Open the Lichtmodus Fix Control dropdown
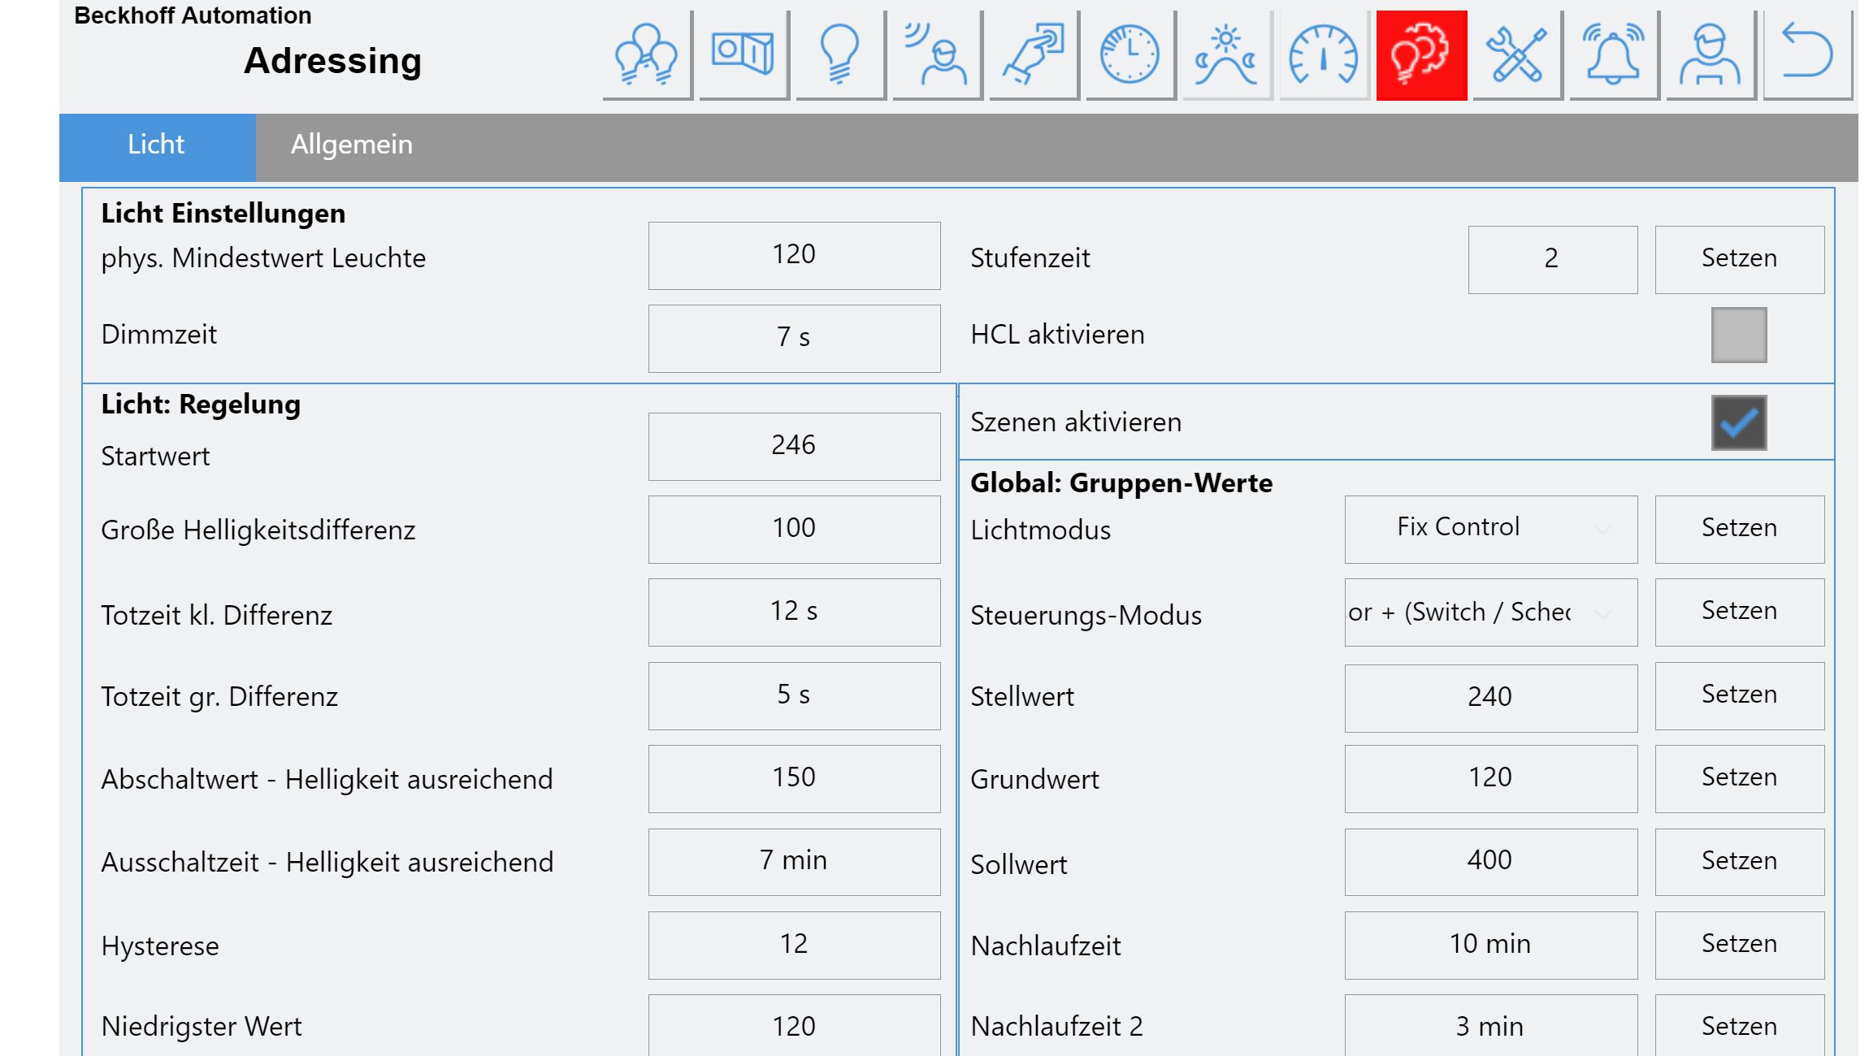Image resolution: width=1869 pixels, height=1056 pixels. (1491, 529)
